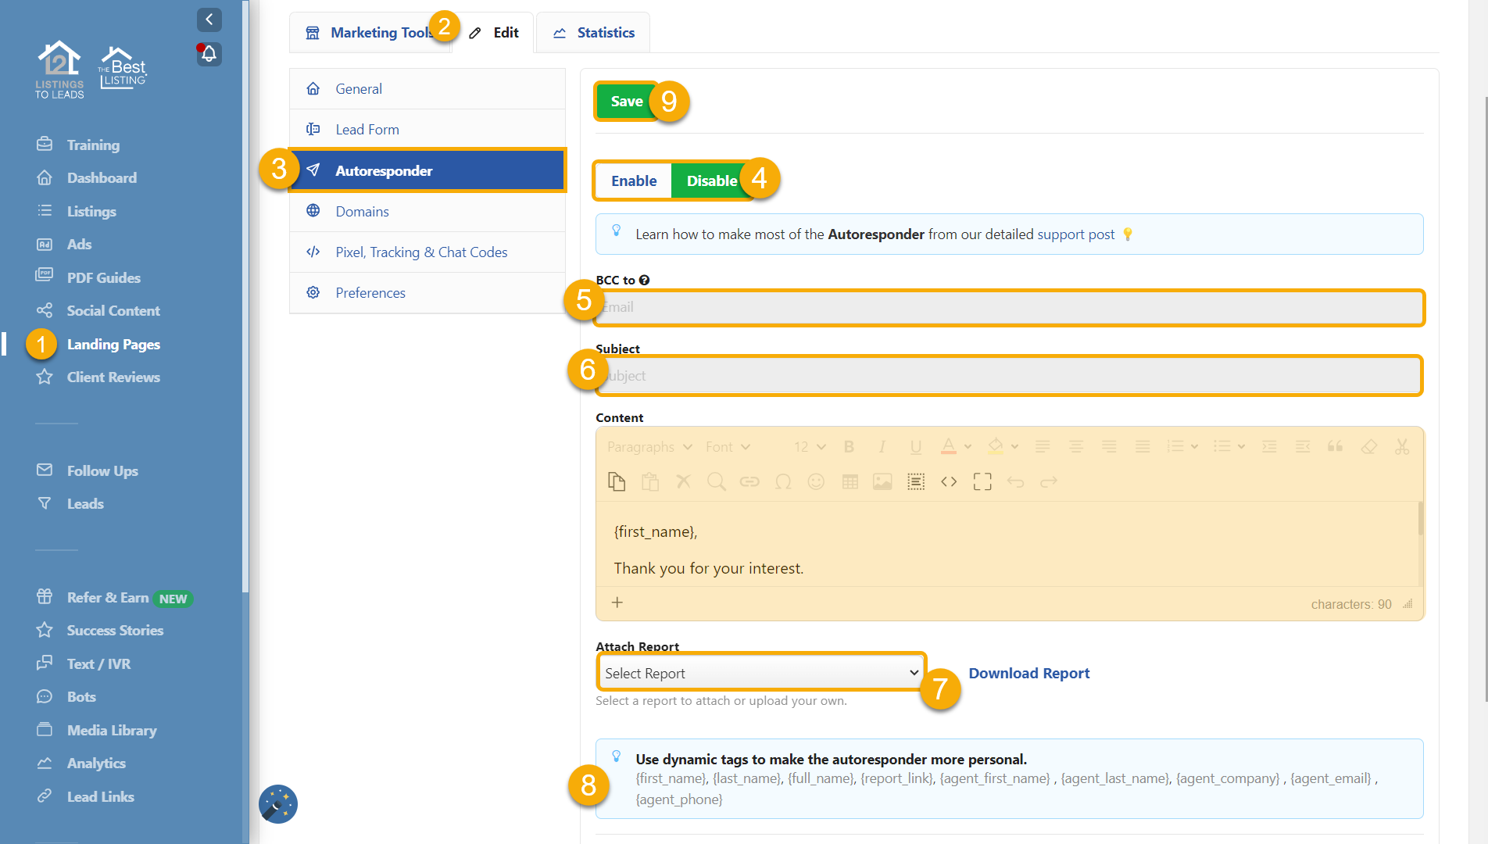This screenshot has height=844, width=1488.
Task: Click the Download Report link
Action: (1028, 672)
